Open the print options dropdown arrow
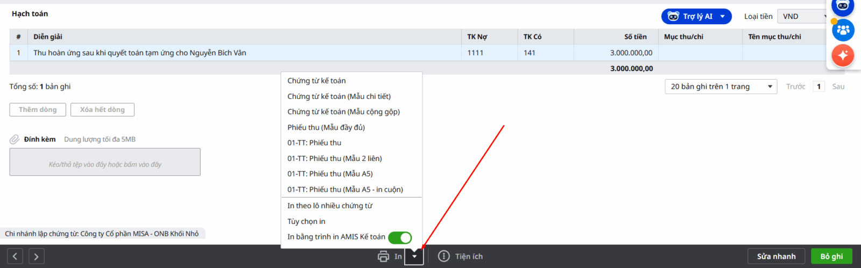861x268 pixels. point(414,257)
